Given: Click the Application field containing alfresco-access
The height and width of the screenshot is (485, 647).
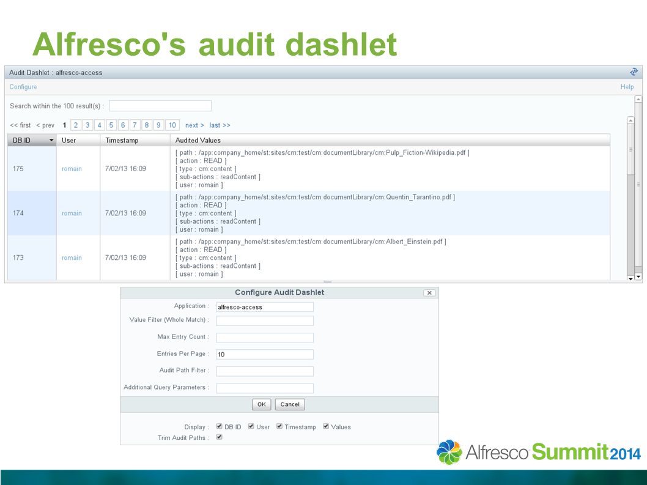Looking at the screenshot, I should pyautogui.click(x=265, y=307).
